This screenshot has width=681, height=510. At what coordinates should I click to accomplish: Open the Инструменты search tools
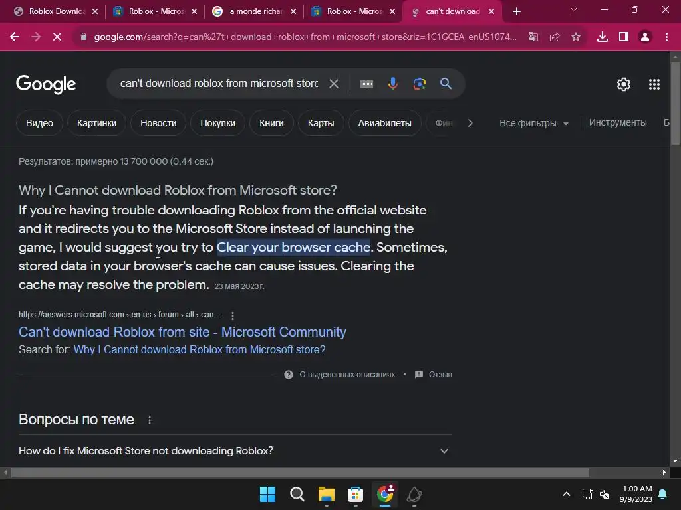tap(618, 123)
